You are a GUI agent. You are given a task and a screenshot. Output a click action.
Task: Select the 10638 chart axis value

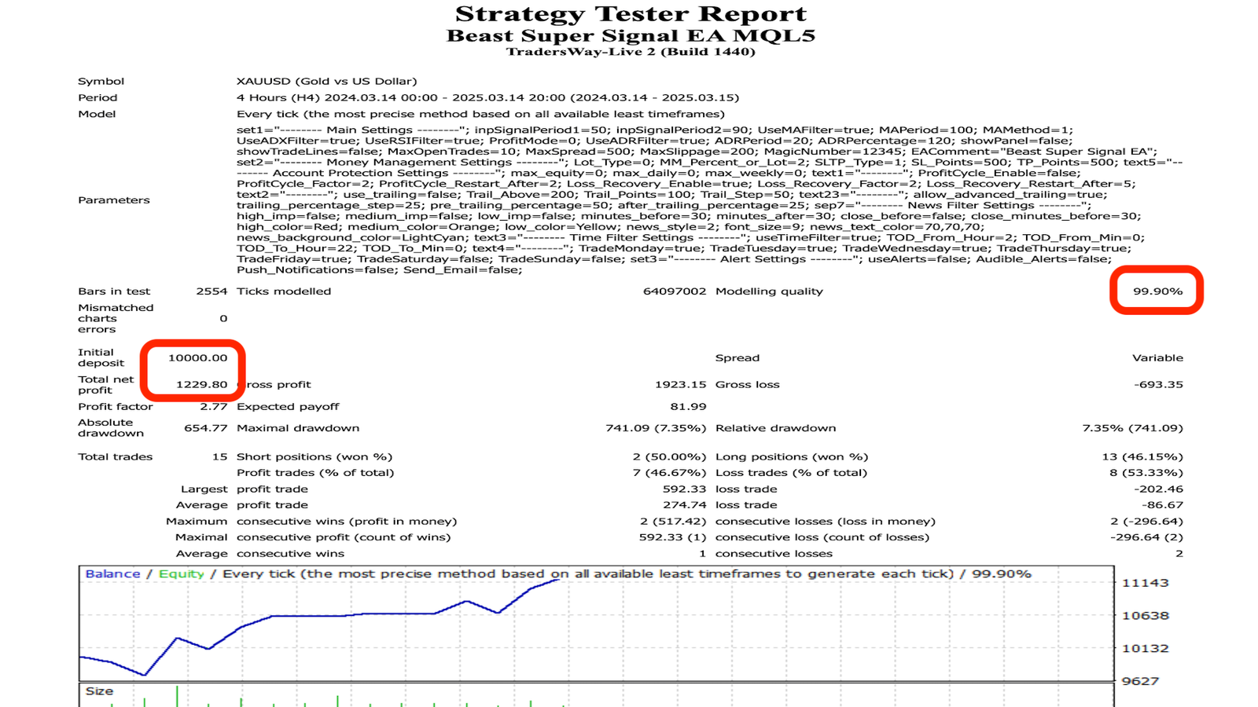1145,616
